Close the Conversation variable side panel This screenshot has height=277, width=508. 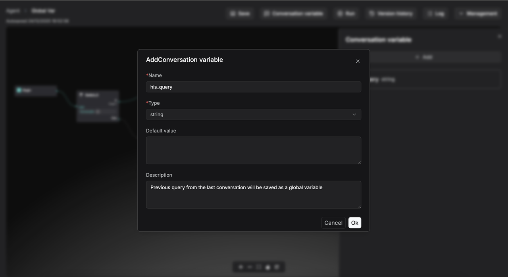point(499,37)
